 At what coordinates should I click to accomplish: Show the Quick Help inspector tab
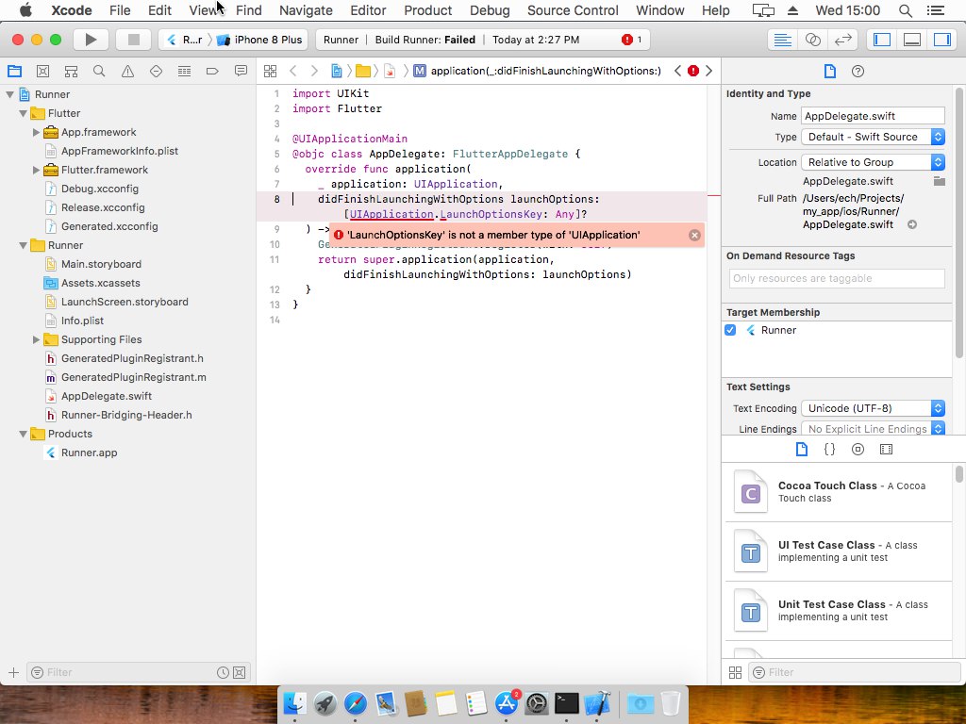(858, 71)
